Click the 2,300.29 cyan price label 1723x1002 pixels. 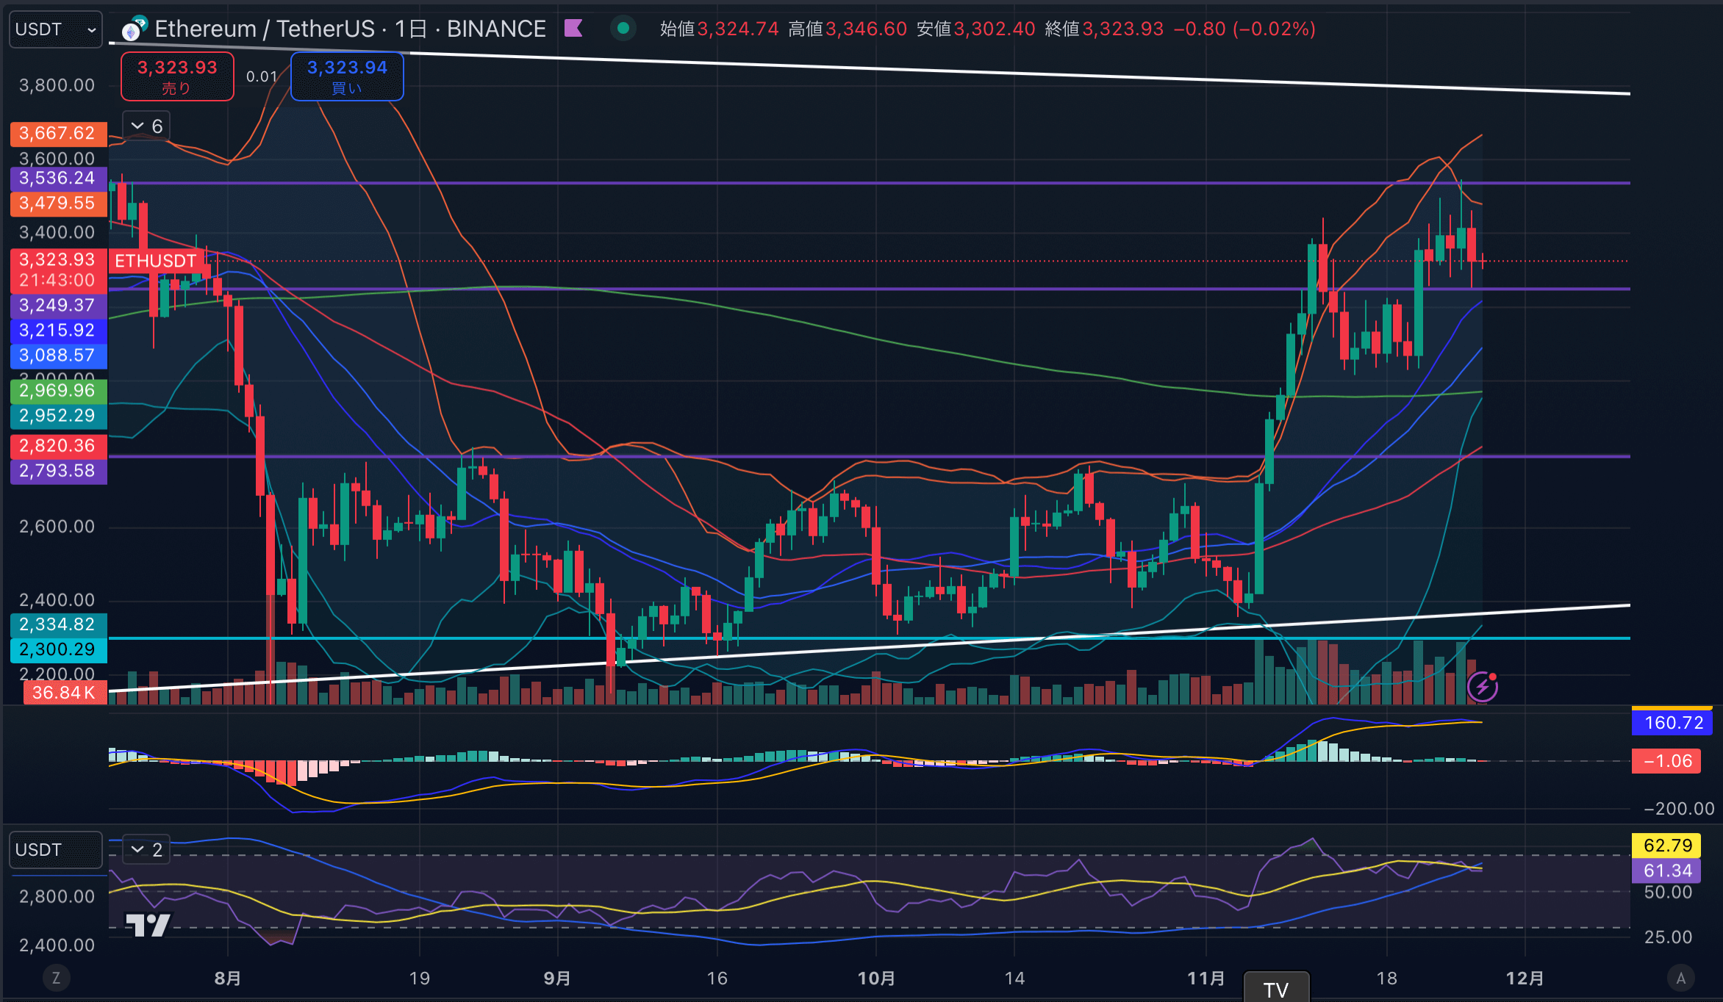pyautogui.click(x=58, y=649)
